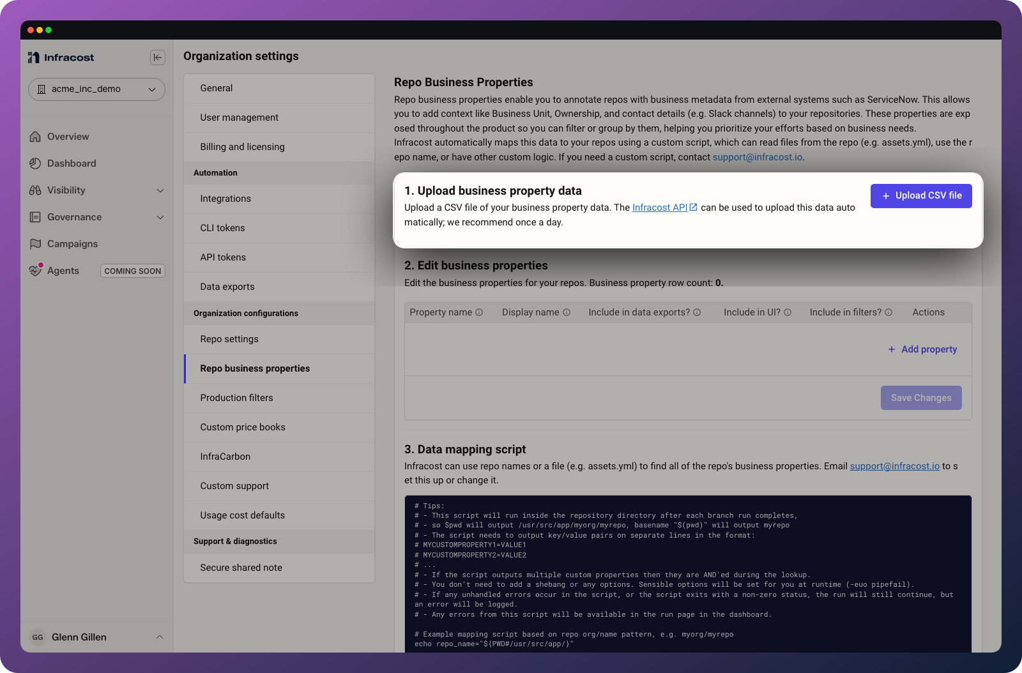Image resolution: width=1022 pixels, height=673 pixels.
Task: Click the Governance list icon
Action: coord(35,217)
